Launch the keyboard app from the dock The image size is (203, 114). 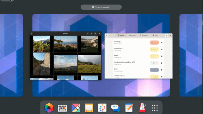[x=62, y=108]
